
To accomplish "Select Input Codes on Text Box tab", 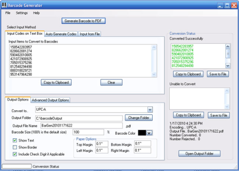I will click(x=25, y=34).
